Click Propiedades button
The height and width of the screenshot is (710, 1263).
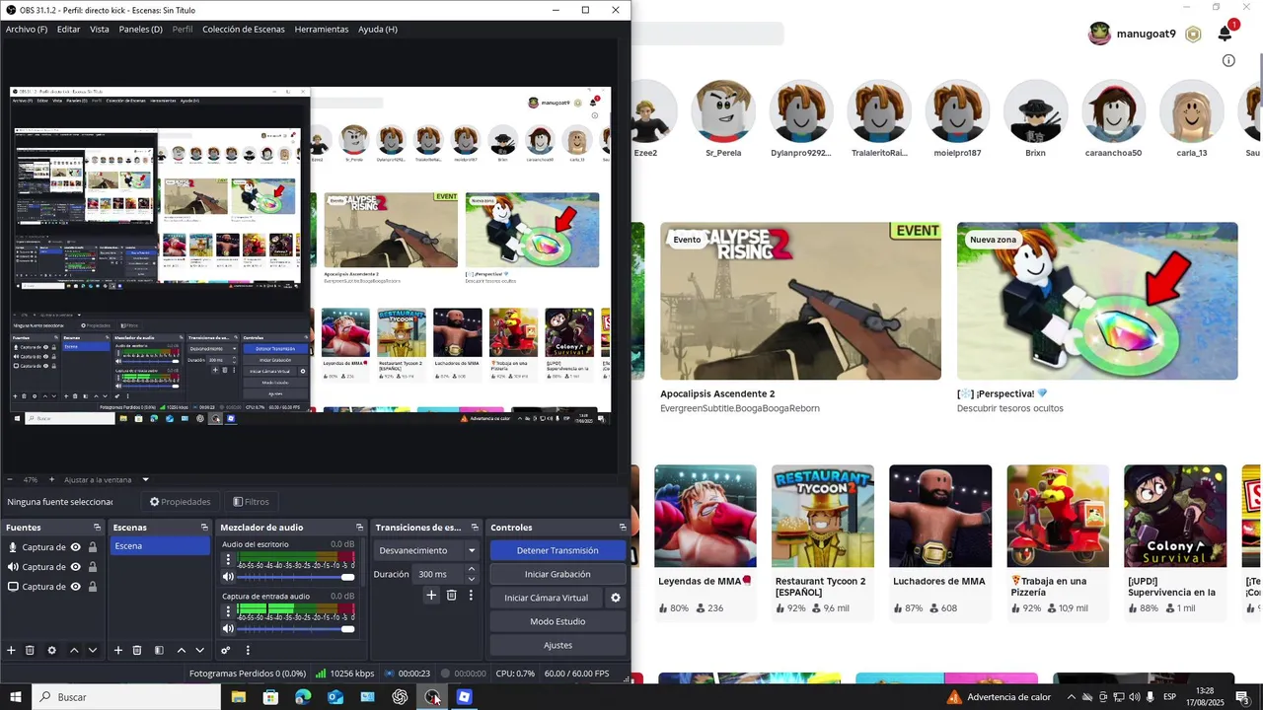coord(180,502)
